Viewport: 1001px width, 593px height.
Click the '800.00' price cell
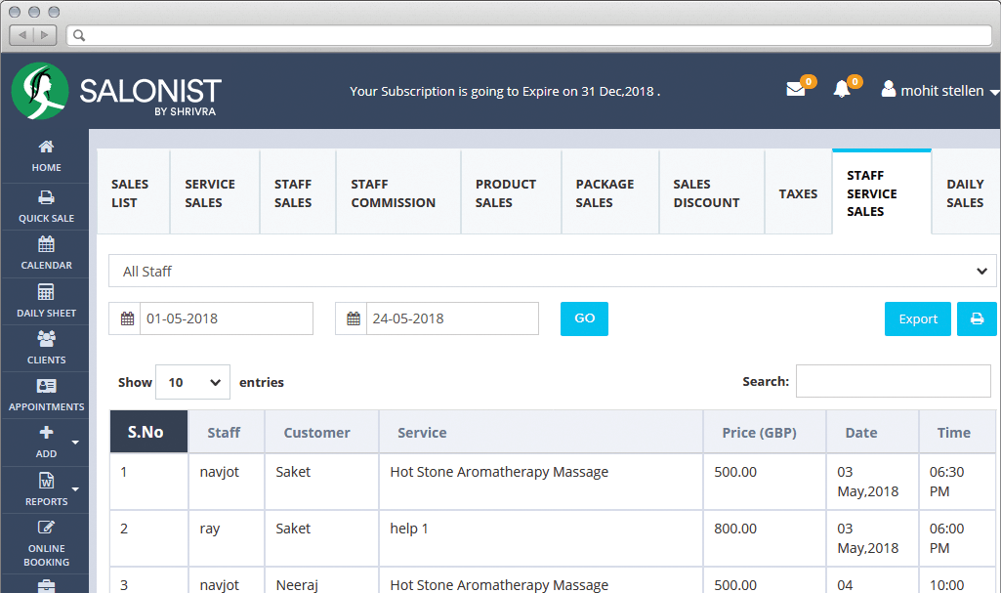764,538
